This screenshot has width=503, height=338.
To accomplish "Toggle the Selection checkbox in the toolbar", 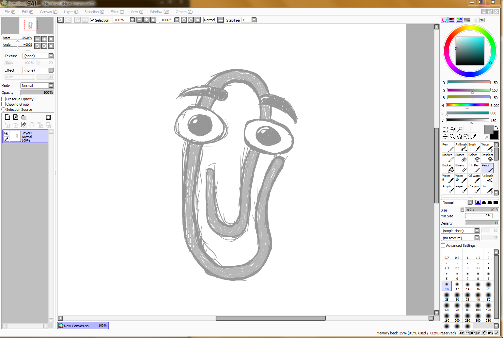I will (x=92, y=20).
